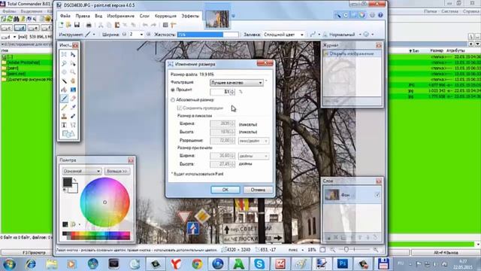481x271 pixels.
Task: Select the Процент radio button
Action: click(x=173, y=90)
